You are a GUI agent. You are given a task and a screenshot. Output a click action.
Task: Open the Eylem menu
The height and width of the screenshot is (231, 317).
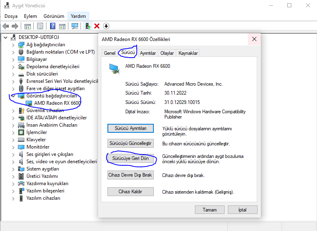tap(31, 16)
